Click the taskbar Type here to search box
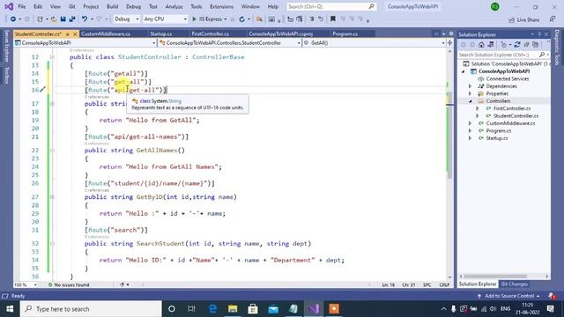The height and width of the screenshot is (317, 564). click(91, 309)
